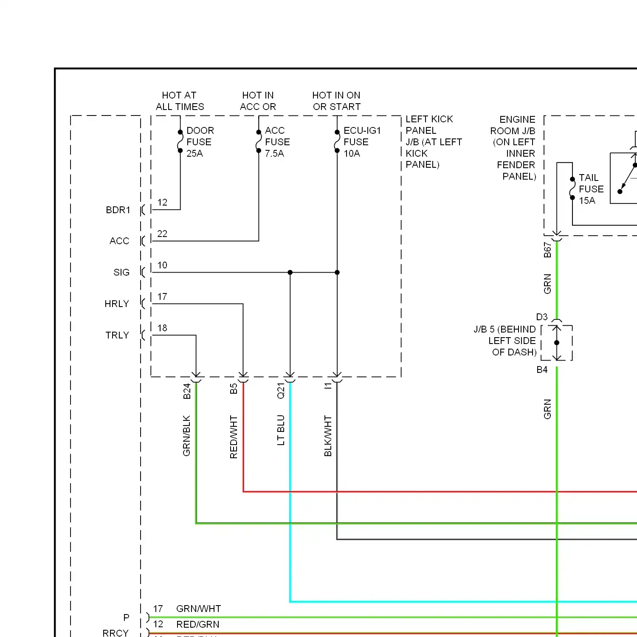637x637 pixels.
Task: Click the "I1" connector label
Action: (x=328, y=386)
